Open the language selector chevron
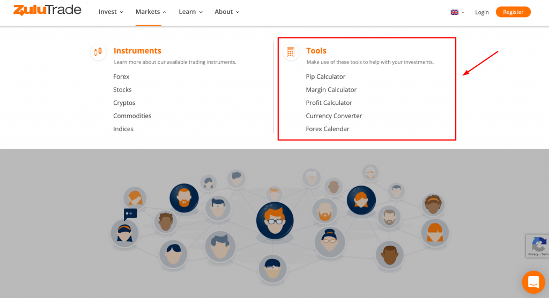Screen dimensions: 549x298 click(463, 13)
